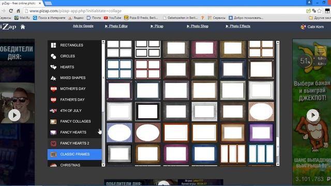Click the Cabi Korn username
The image size is (331, 186).
(x=315, y=27)
